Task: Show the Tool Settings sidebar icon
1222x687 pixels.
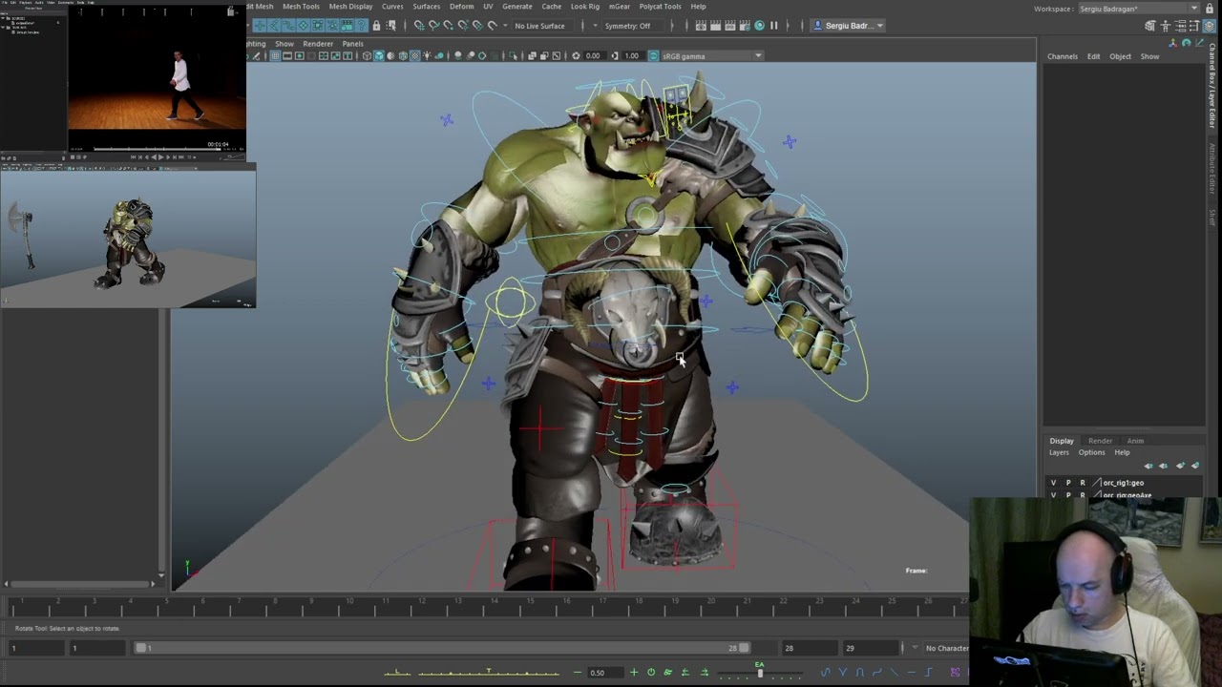Action: [1194, 26]
